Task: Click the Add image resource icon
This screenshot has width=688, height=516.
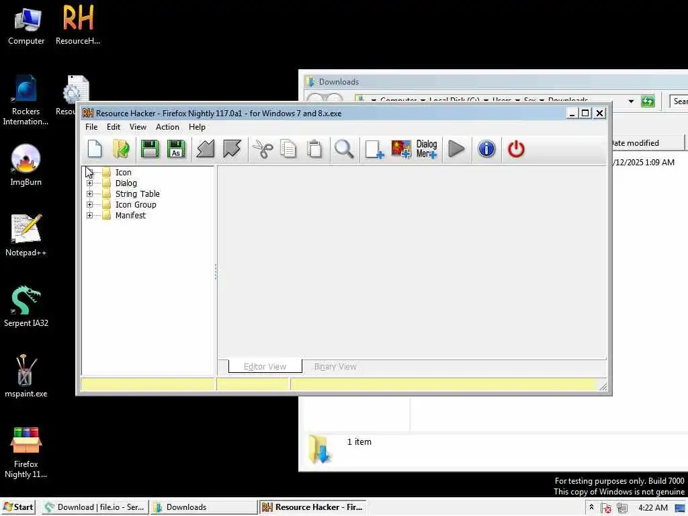Action: (401, 149)
